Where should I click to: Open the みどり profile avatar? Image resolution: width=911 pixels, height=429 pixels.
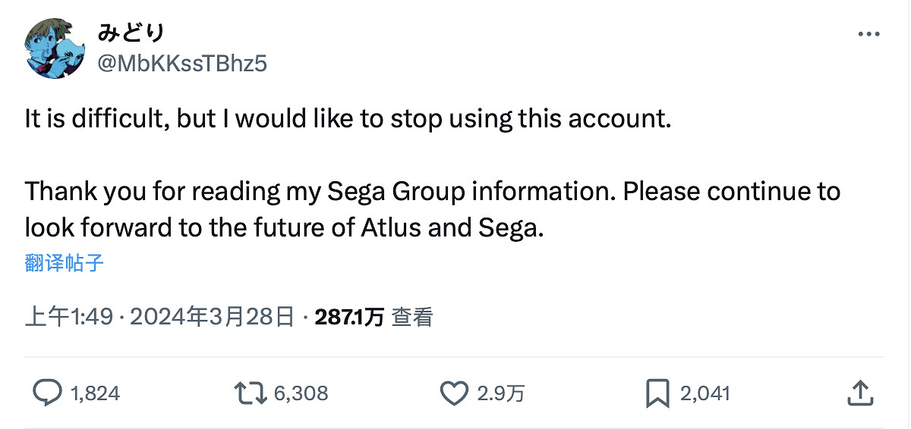55,49
